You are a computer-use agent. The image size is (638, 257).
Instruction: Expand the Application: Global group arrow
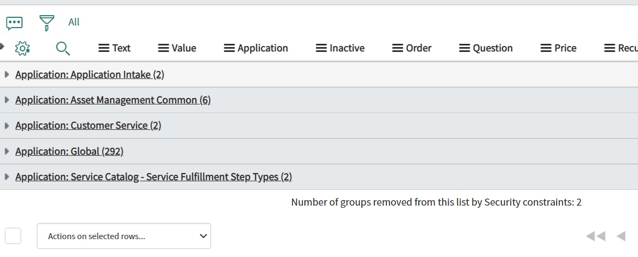[7, 151]
